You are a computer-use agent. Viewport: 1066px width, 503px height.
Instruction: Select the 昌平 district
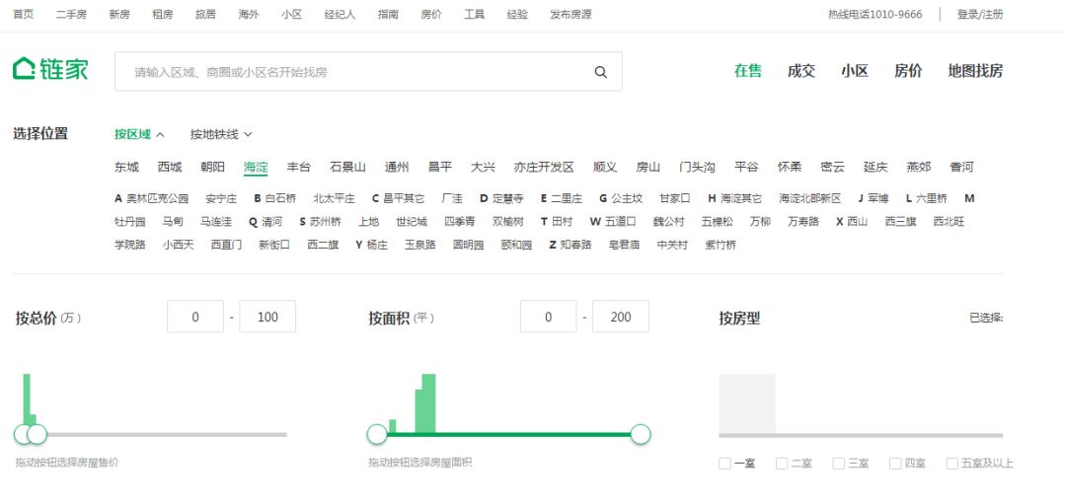tap(440, 168)
